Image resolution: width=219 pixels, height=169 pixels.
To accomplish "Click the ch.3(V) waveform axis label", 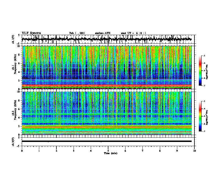I will click(x=13, y=142).
